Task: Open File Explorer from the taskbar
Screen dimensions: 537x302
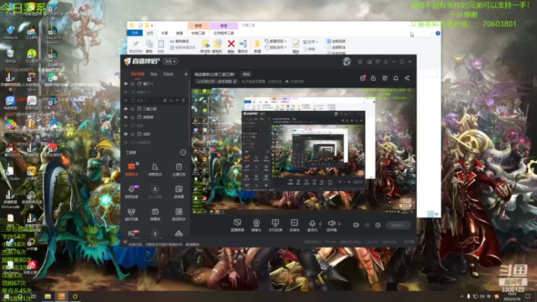Action: coord(48,296)
